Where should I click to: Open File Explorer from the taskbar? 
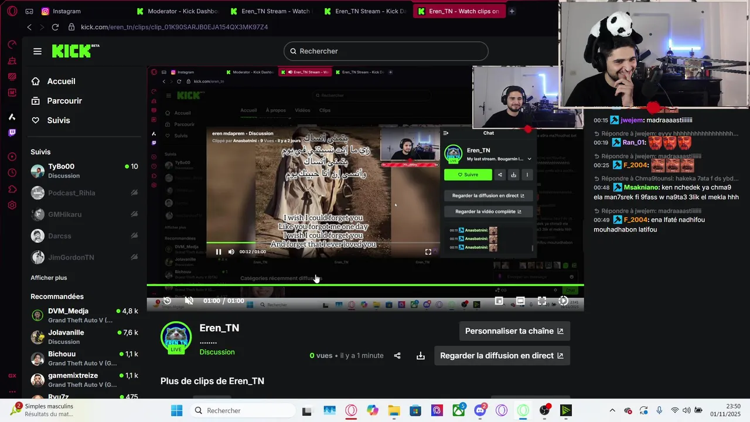click(394, 410)
